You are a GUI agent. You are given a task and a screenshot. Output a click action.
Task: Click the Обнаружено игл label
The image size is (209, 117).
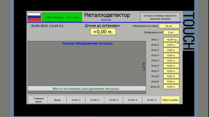(153, 32)
